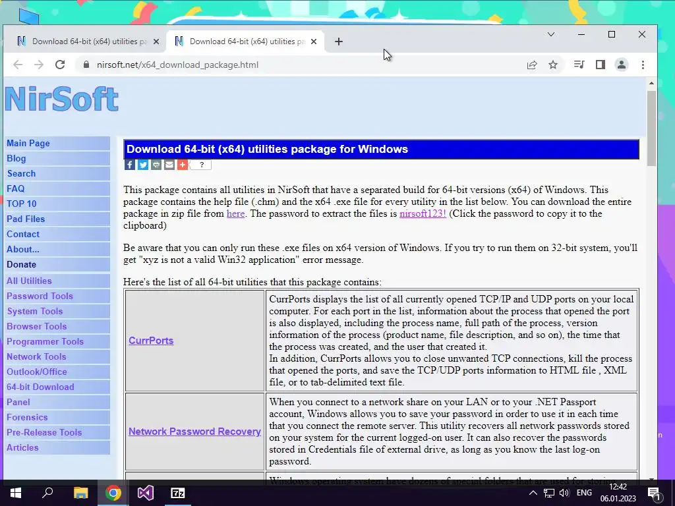The image size is (675, 506).
Task: Open the red plus more-sharing icon
Action: click(x=183, y=165)
